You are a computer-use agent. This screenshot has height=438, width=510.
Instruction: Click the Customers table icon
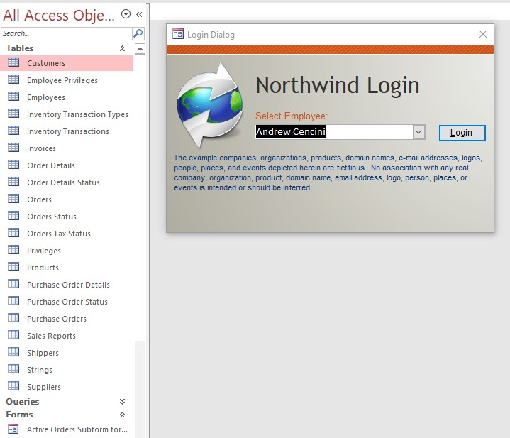point(13,62)
